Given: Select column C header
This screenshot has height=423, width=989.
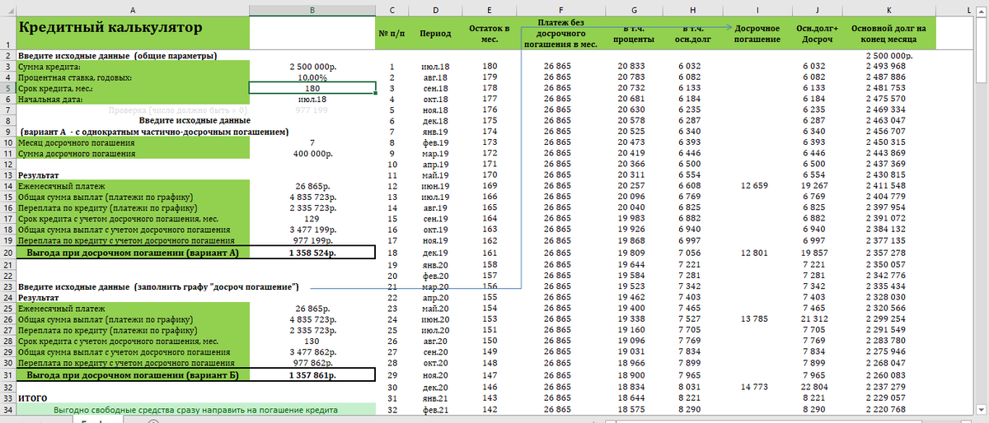Looking at the screenshot, I should click(392, 9).
